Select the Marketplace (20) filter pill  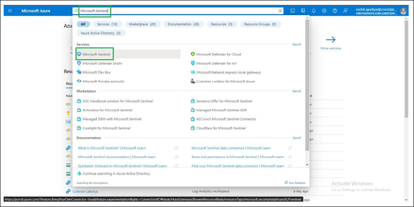142,24
